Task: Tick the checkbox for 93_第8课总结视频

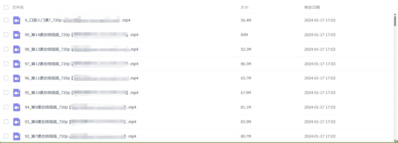Action: click(6, 122)
